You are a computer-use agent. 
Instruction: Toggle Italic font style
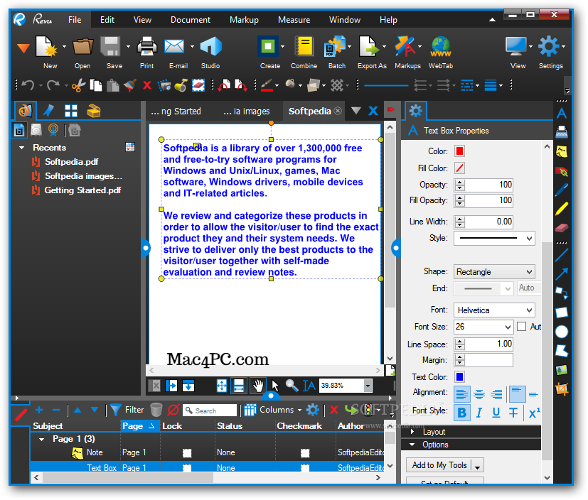(479, 413)
